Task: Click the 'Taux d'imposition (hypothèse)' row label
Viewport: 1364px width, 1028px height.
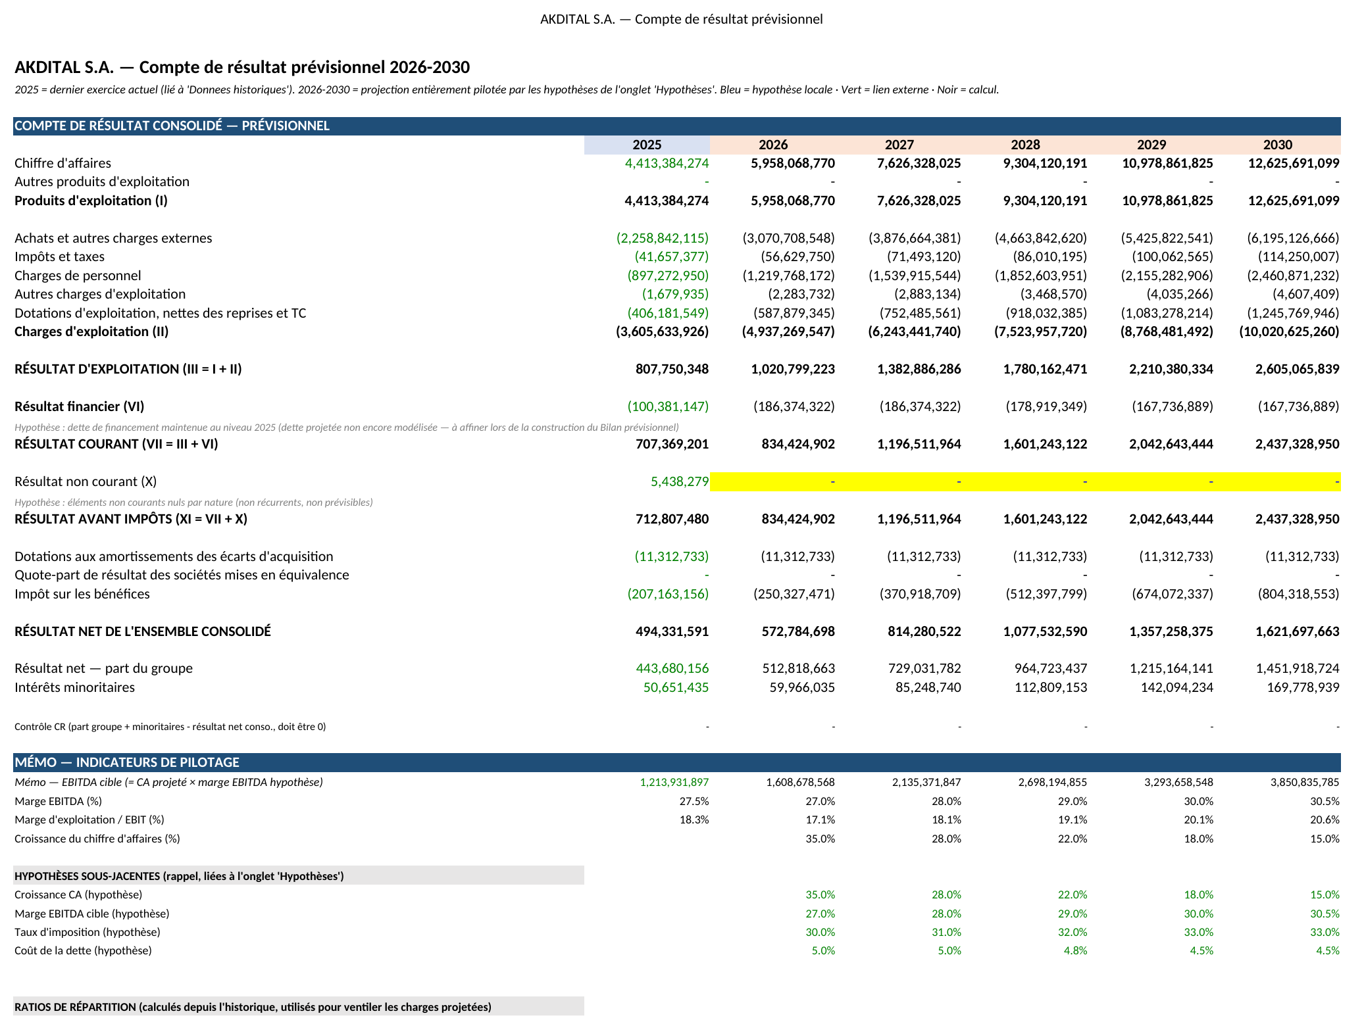Action: pos(88,932)
